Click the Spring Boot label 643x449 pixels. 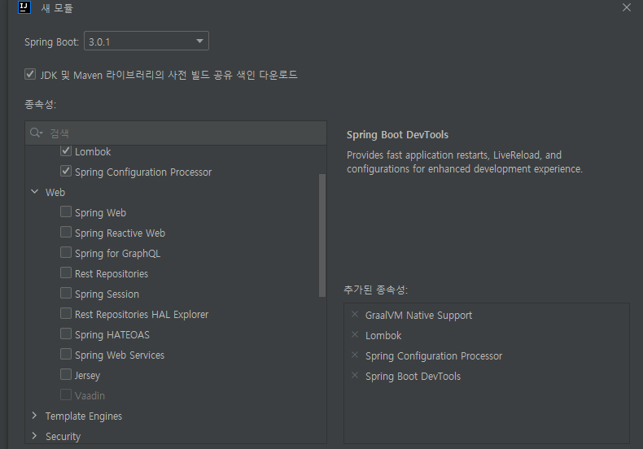coord(51,41)
